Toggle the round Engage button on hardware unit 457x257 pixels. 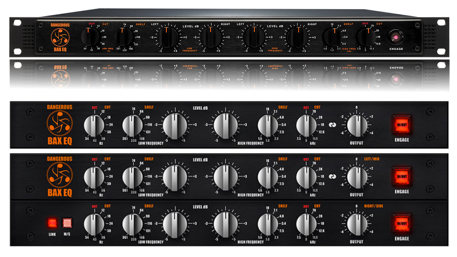click(x=396, y=37)
